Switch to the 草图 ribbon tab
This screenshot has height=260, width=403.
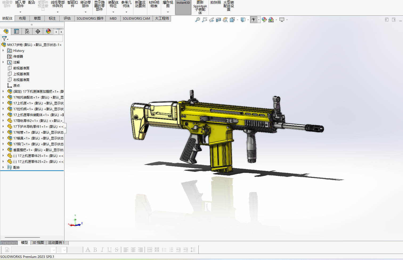tap(37, 18)
